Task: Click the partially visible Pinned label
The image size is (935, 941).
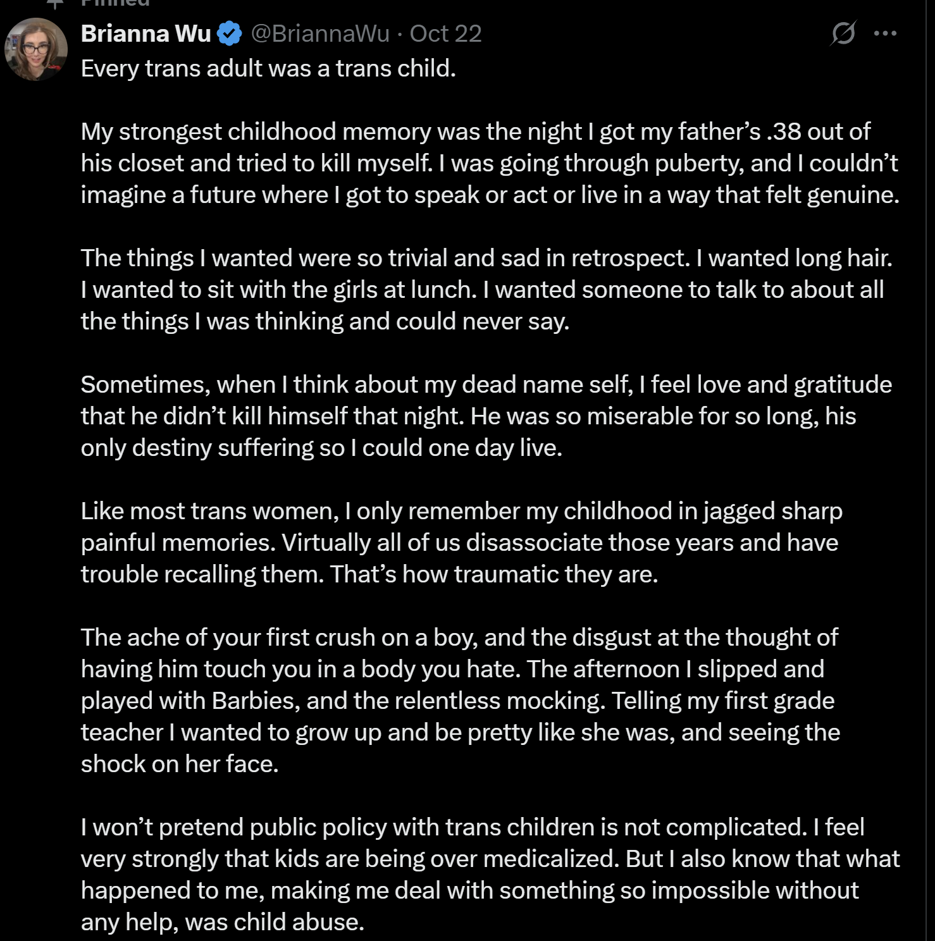Action: pos(115,3)
